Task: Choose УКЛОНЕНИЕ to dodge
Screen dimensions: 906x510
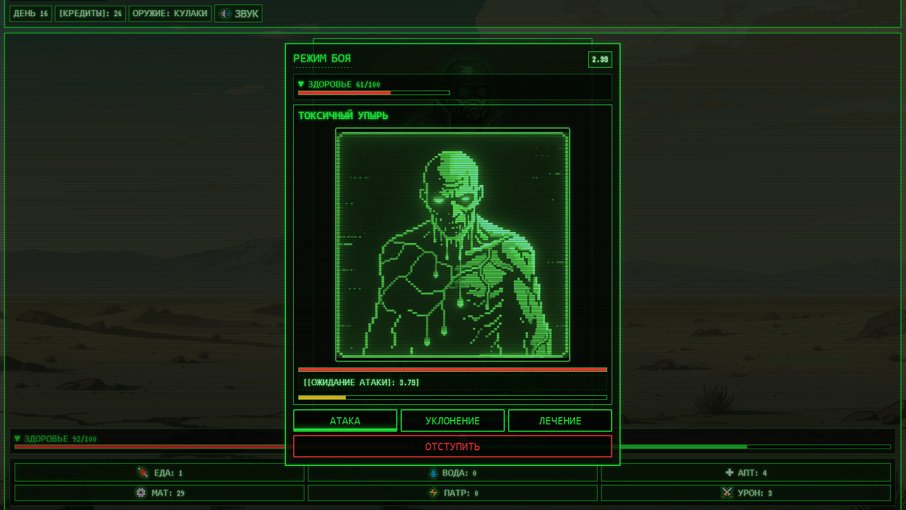Action: click(453, 421)
